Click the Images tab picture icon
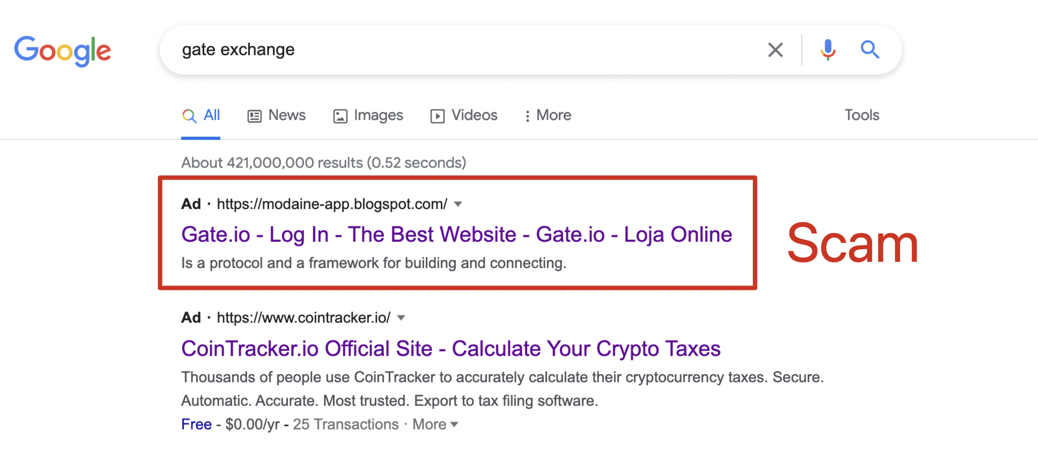 [x=340, y=116]
